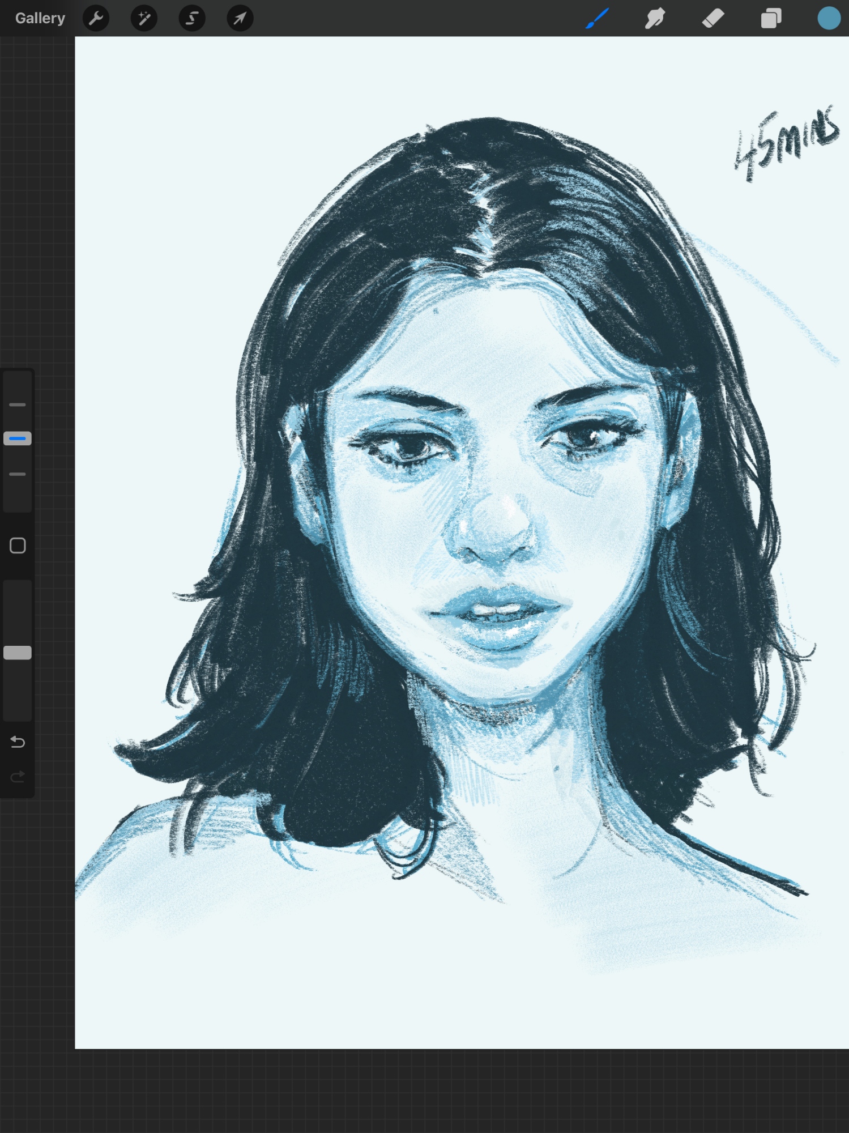This screenshot has width=849, height=1133.
Task: Undo the last stroke
Action: click(18, 742)
